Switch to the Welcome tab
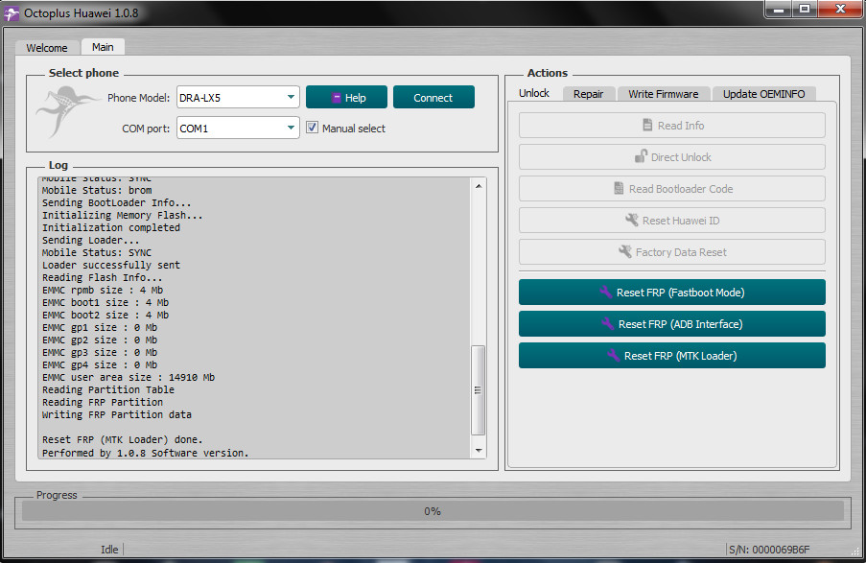866x563 pixels. (x=47, y=48)
